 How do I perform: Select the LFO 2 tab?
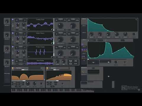[84, 49]
